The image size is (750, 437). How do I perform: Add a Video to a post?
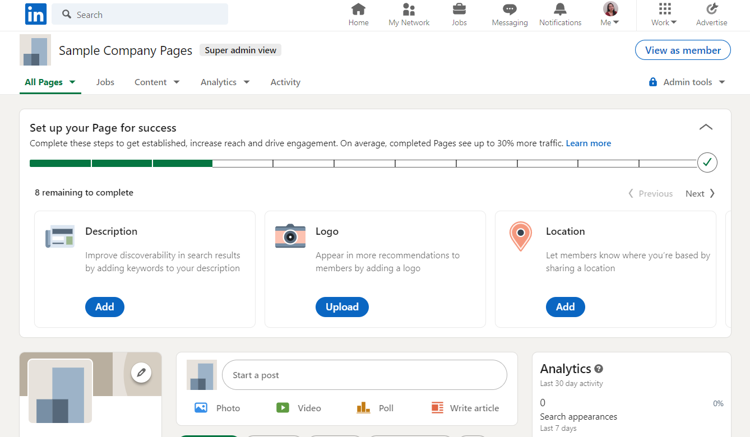(x=298, y=408)
